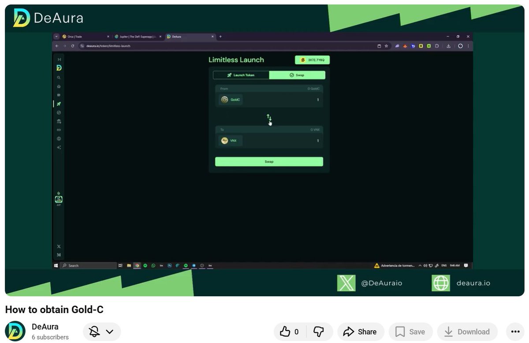
Task: Open the Chrome three-dot menu
Action: click(x=468, y=46)
